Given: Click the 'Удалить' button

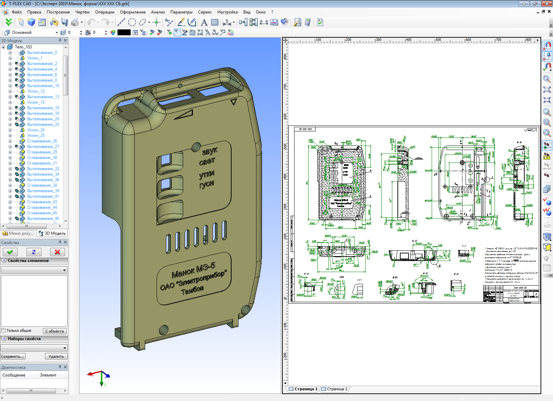Looking at the screenshot, I should (56, 356).
